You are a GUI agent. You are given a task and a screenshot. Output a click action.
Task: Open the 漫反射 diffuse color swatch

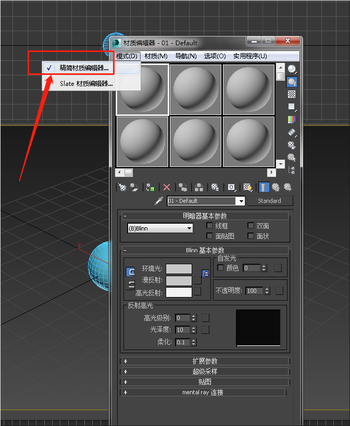pos(179,281)
